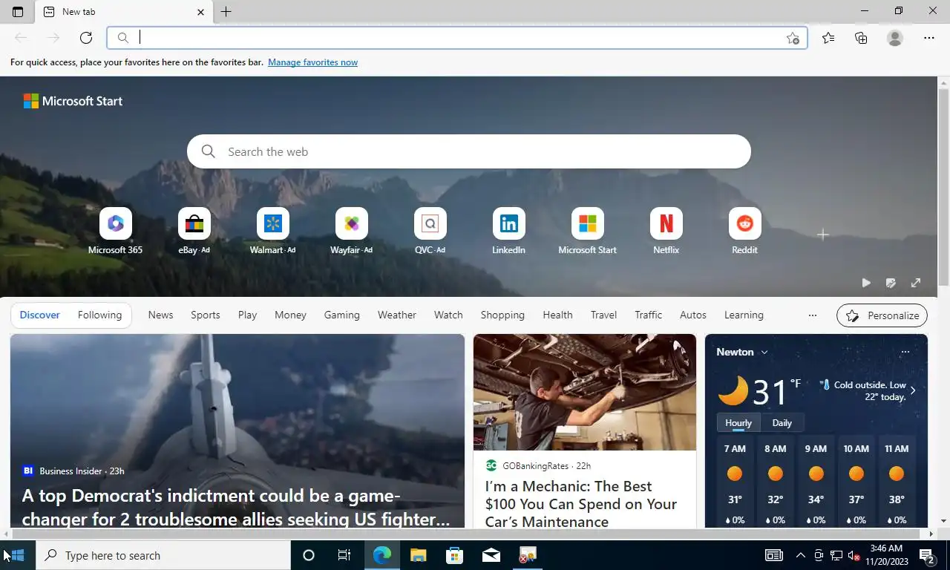
Task: Select the Hourly forecast tab
Action: click(738, 423)
